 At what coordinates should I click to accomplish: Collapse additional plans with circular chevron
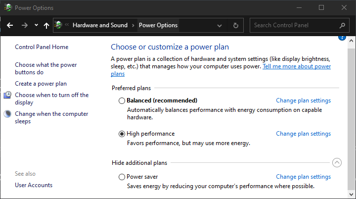tap(337, 162)
